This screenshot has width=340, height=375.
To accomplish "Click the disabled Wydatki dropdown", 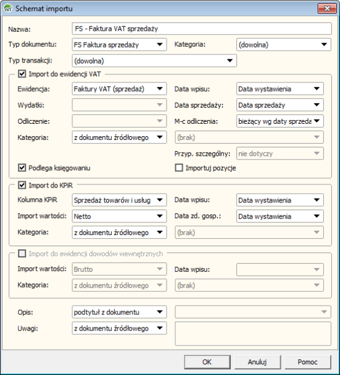I will coord(119,105).
